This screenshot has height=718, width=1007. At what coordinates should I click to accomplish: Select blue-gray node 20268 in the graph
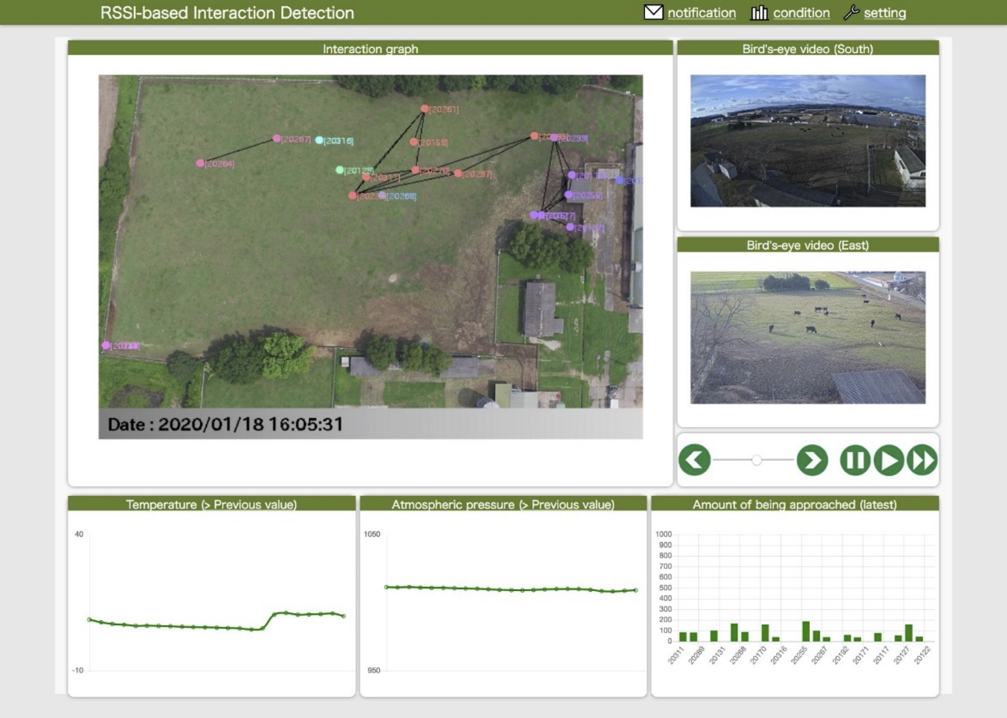point(382,195)
